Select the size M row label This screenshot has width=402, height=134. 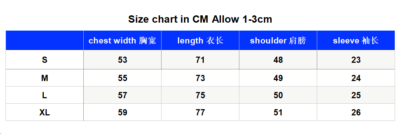[45, 78]
